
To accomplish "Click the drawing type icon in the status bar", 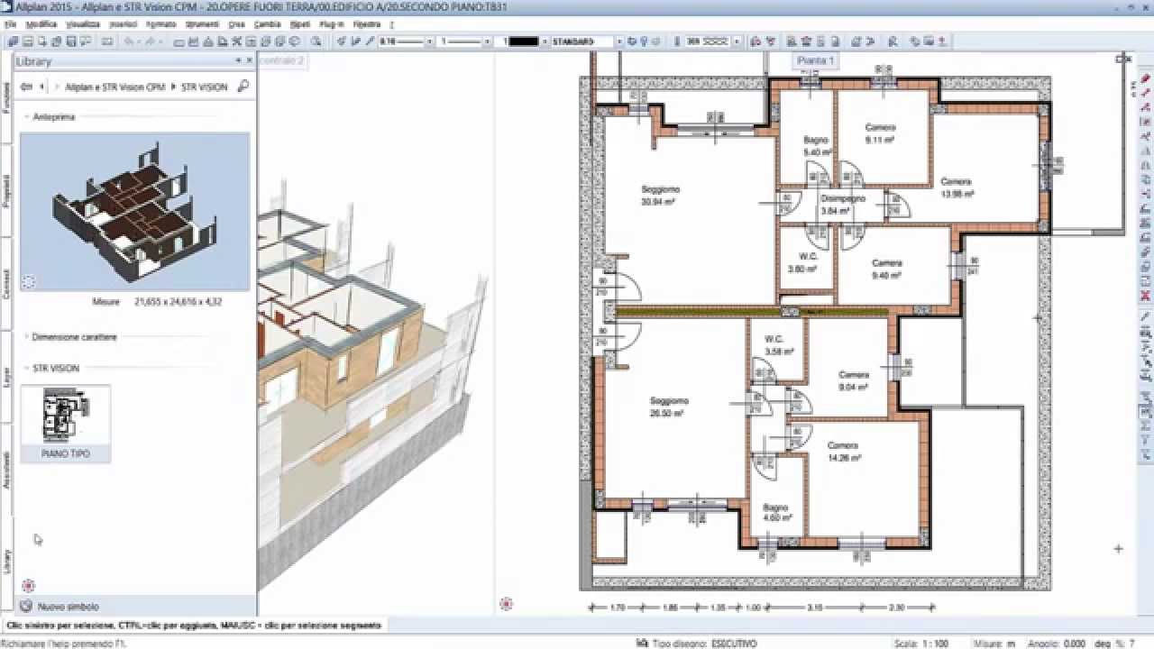I will (642, 643).
